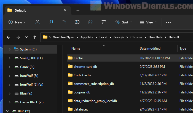Image resolution: width=193 pixels, height=113 pixels.
Task: Select Game (R:) drive
Action: 30,67
